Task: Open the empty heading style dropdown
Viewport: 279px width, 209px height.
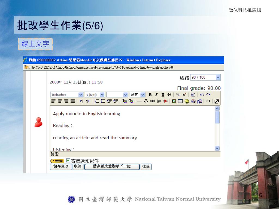Action: coord(117,95)
